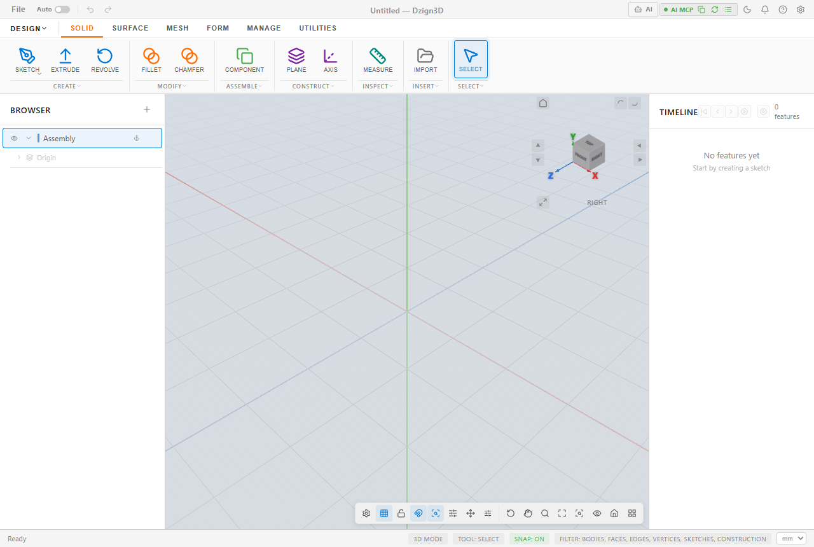Expand the CONSTRUCT group menu
Screen dimensions: 814x547
tap(314, 86)
